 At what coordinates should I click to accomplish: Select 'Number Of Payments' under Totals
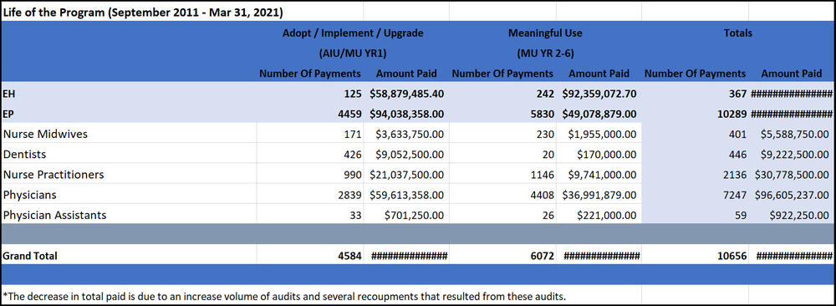pyautogui.click(x=695, y=74)
